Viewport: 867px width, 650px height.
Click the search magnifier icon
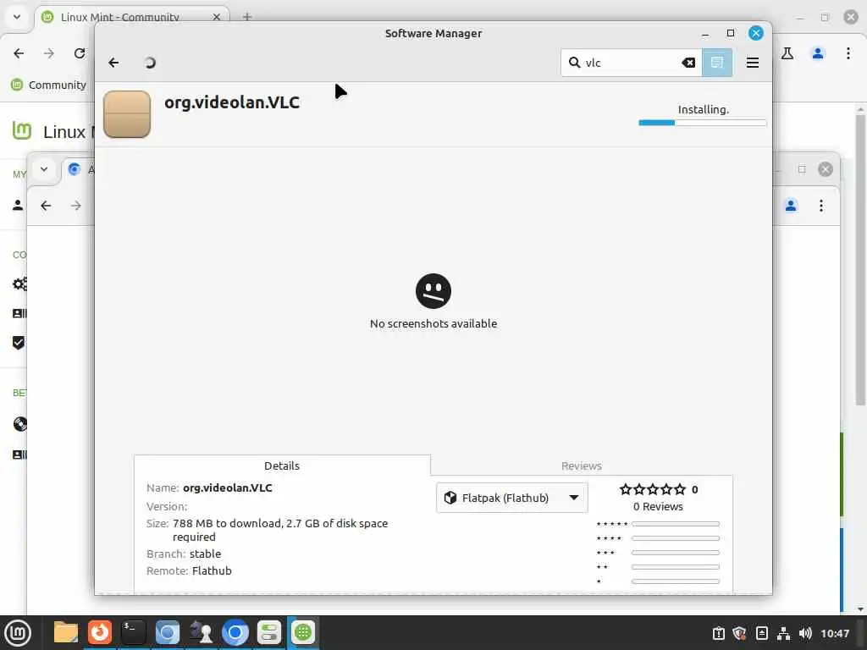point(575,63)
